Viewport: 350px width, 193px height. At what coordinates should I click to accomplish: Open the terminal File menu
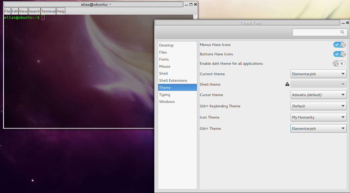point(7,11)
